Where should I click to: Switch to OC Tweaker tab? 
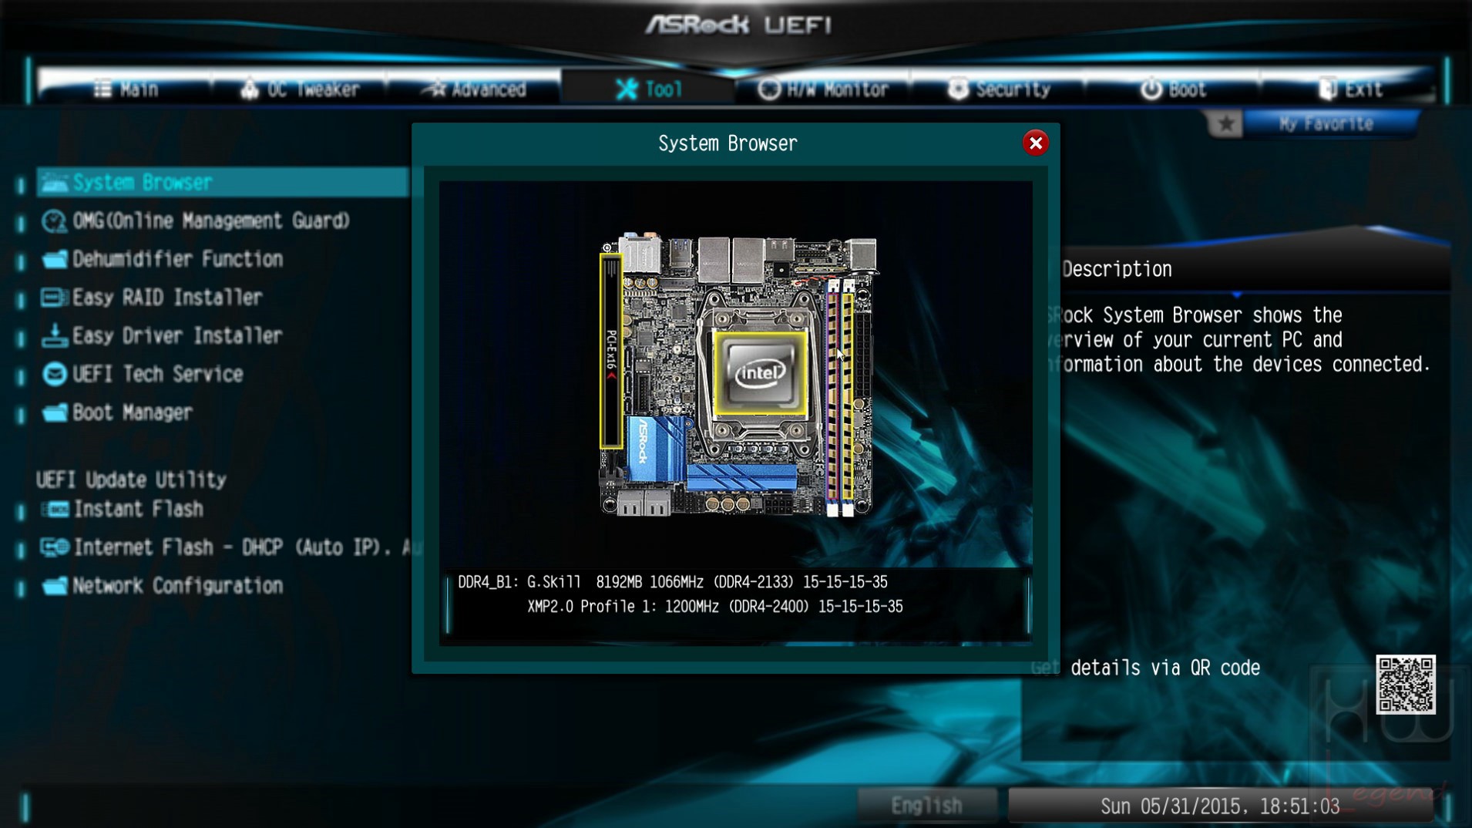[300, 89]
